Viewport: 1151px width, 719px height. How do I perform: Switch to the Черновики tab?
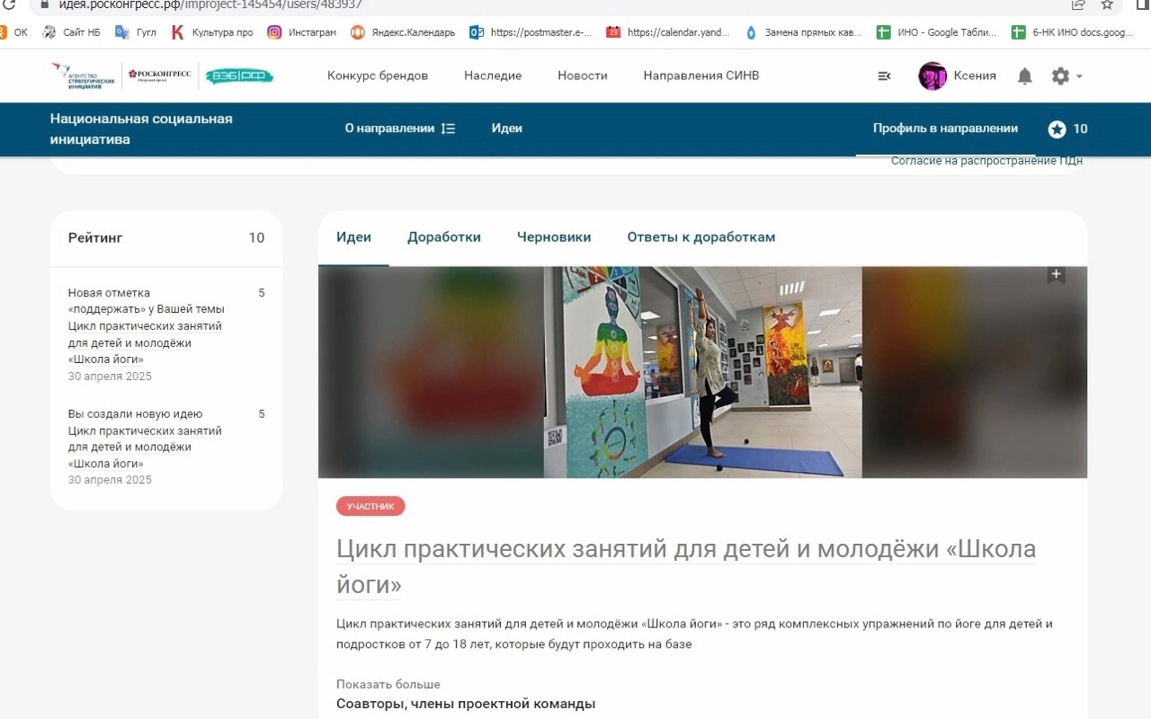pyautogui.click(x=554, y=237)
